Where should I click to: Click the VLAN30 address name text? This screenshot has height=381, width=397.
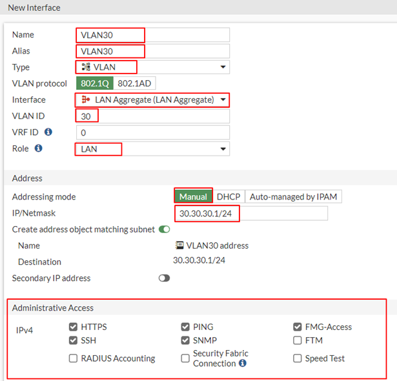[218, 245]
